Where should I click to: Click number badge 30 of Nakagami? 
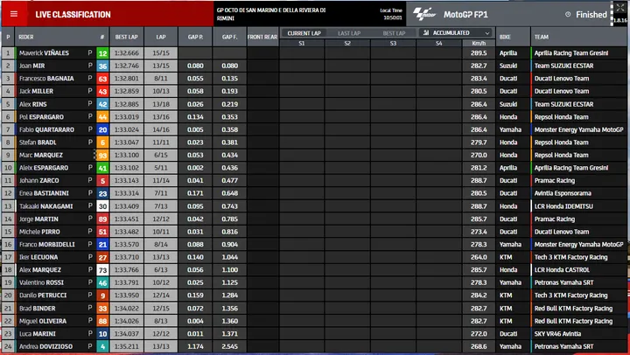(102, 206)
